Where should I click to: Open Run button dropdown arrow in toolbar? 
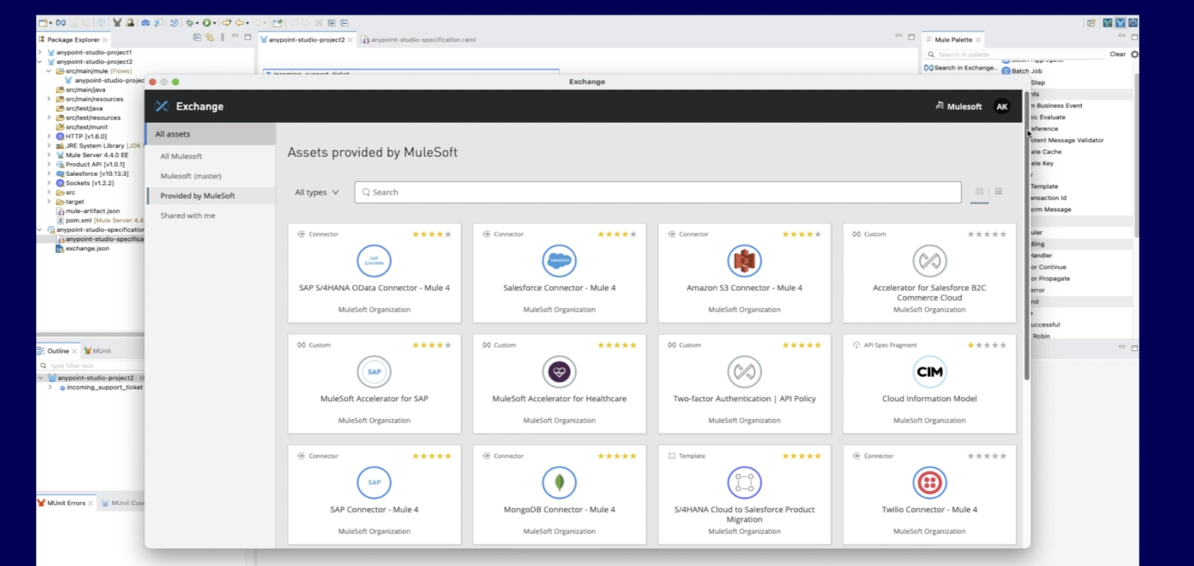[x=215, y=23]
